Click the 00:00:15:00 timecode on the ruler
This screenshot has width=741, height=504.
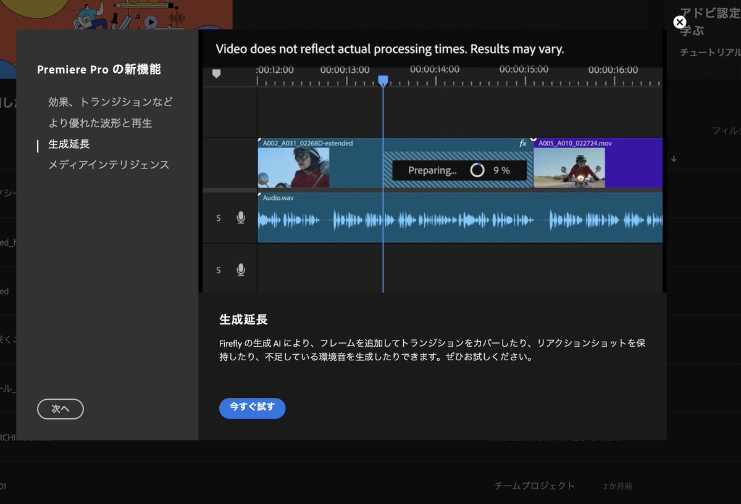click(x=524, y=70)
